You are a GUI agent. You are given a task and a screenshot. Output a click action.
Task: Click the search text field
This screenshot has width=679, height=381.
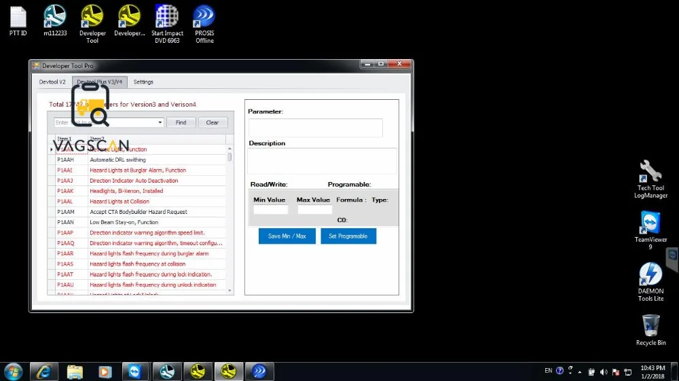[x=105, y=122]
